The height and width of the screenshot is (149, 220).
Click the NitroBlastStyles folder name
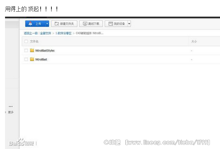(45, 51)
